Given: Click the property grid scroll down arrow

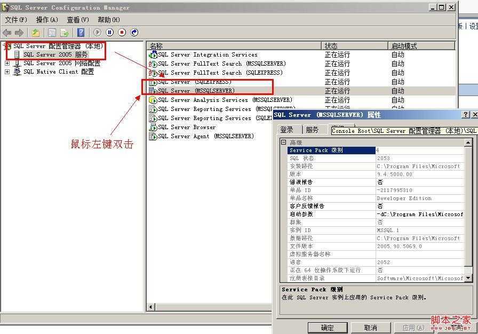Looking at the screenshot, I should 468,278.
